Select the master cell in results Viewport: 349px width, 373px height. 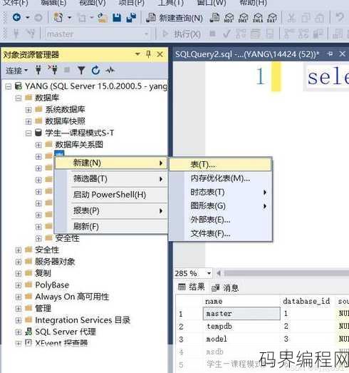point(241,314)
